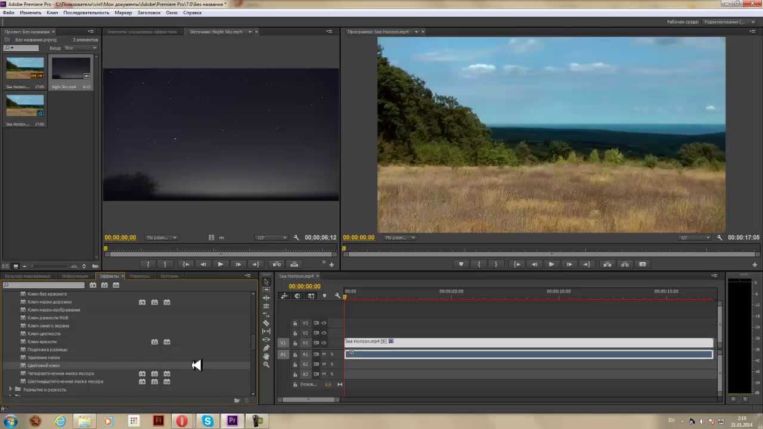This screenshot has width=763, height=429.
Task: Solo audio track A2
Action: coord(332,364)
